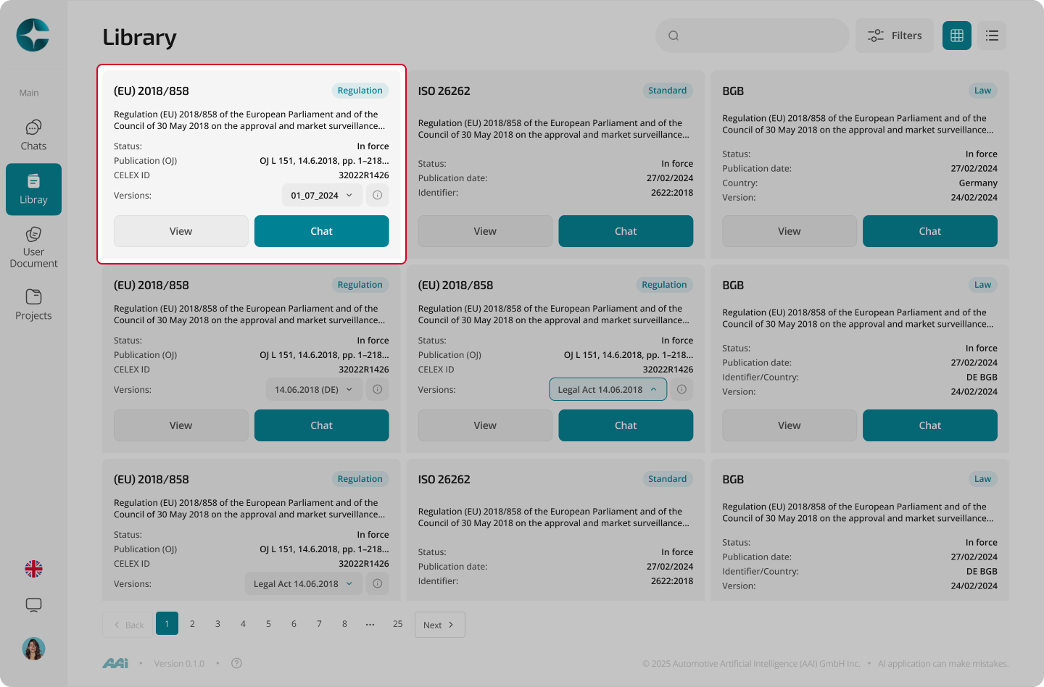The image size is (1044, 687).
Task: View the BGB card with Country Germany
Action: tap(790, 231)
